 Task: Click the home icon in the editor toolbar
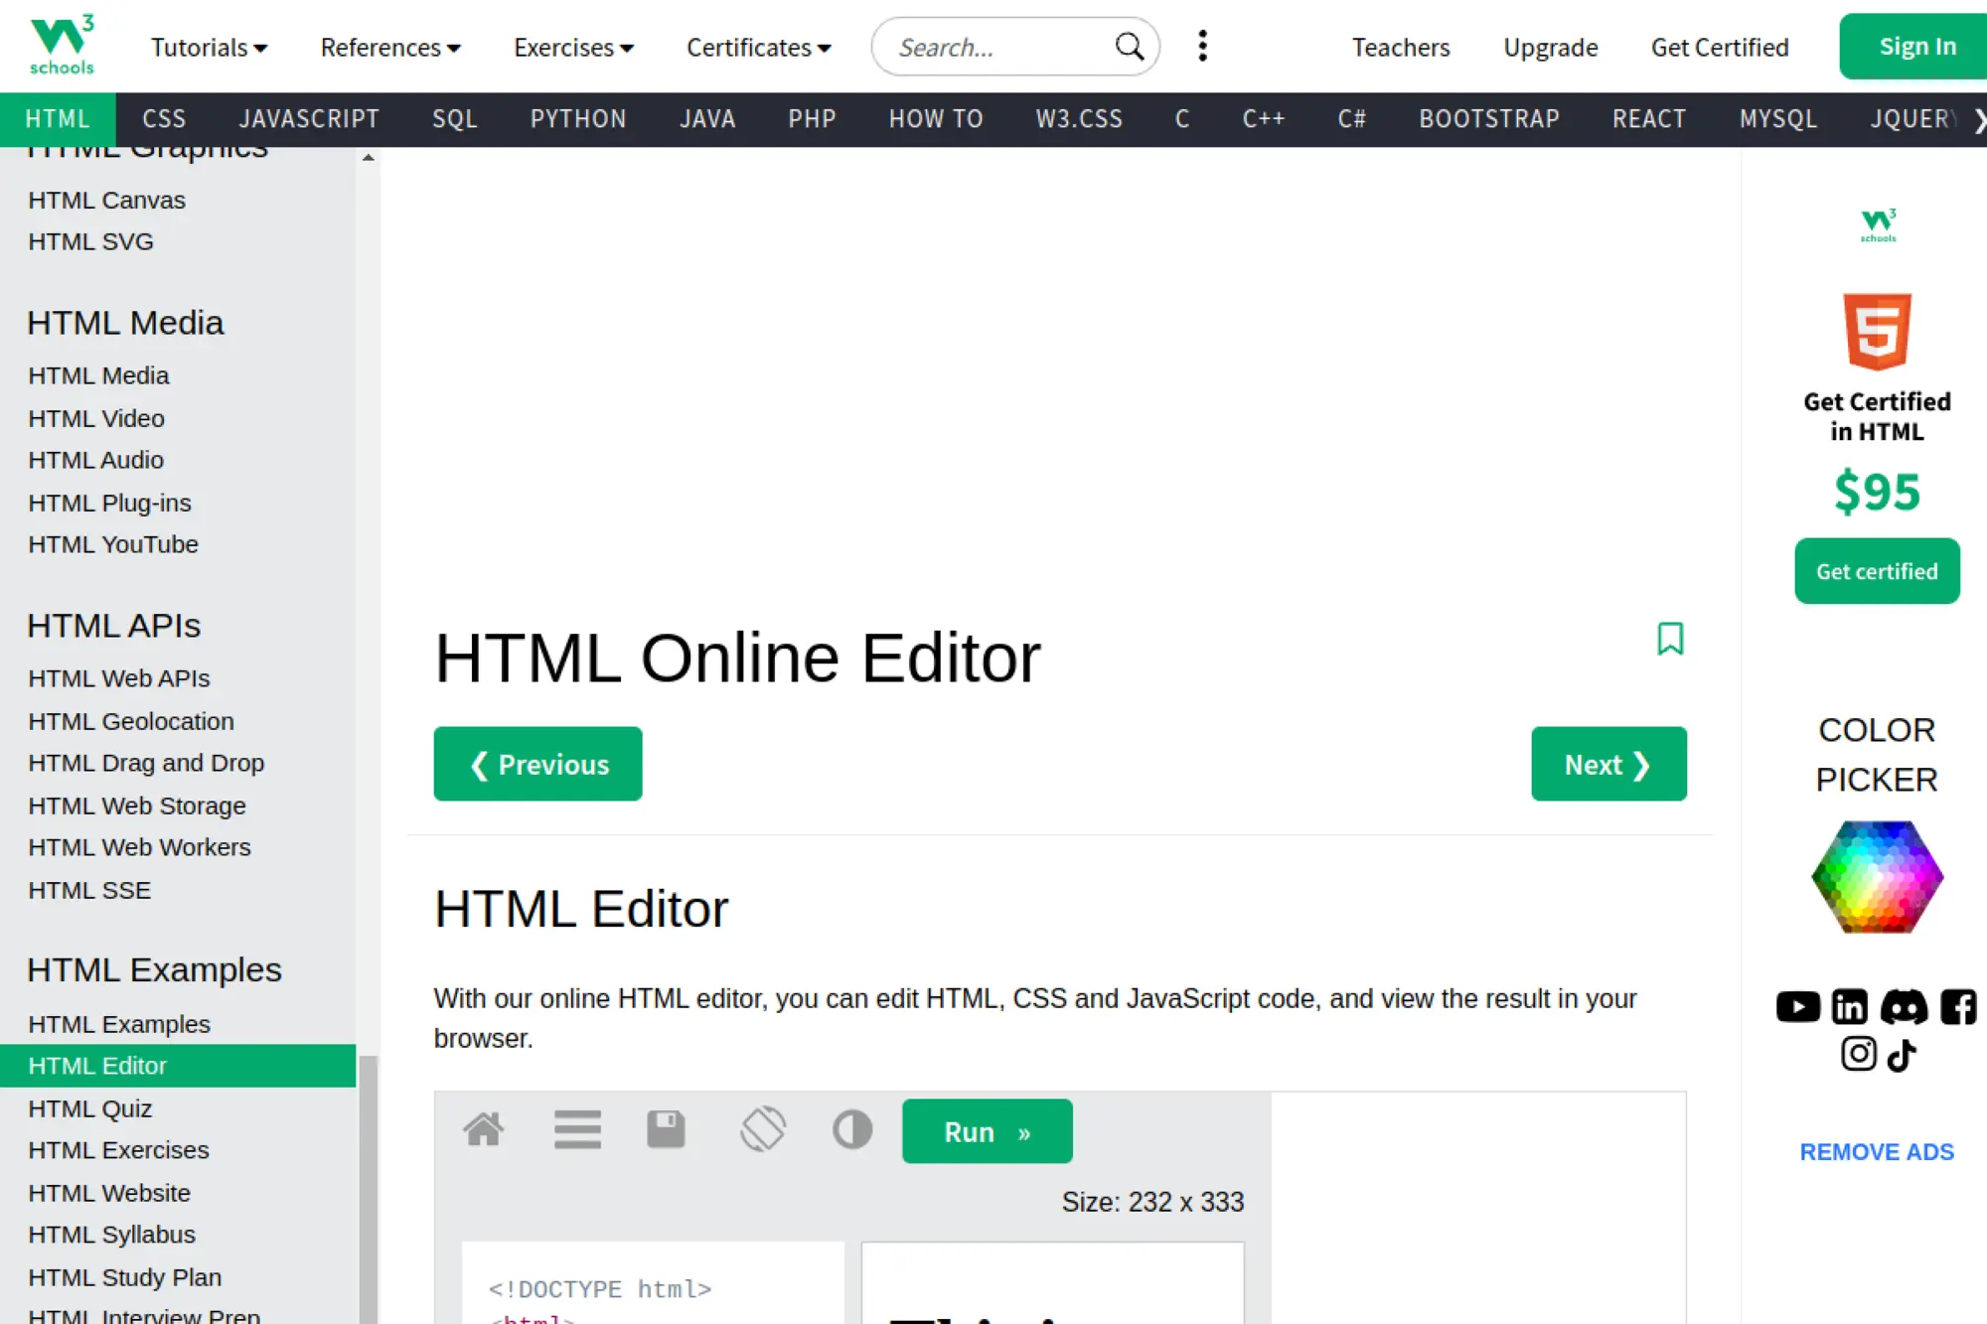coord(483,1129)
